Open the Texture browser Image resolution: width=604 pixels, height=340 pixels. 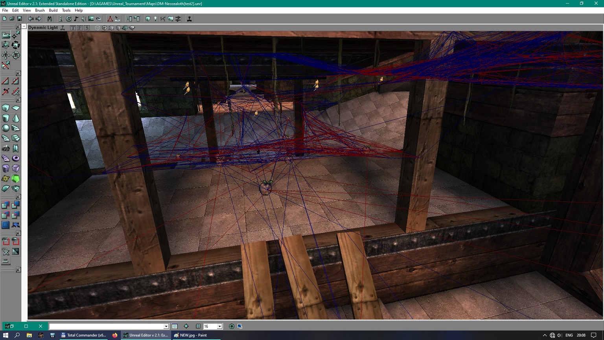point(91,18)
